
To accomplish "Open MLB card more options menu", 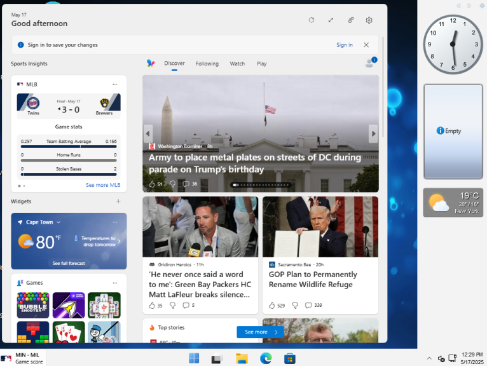I will pyautogui.click(x=115, y=84).
